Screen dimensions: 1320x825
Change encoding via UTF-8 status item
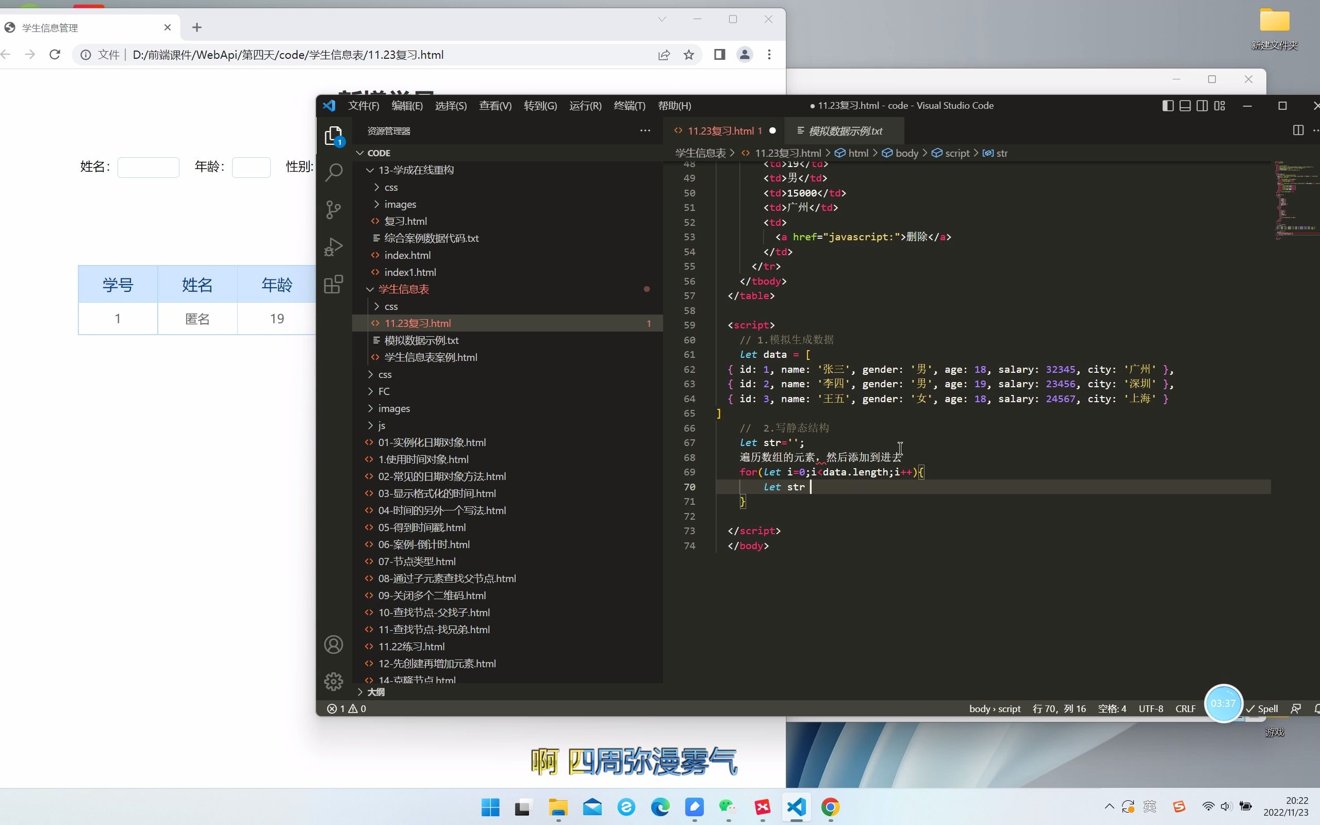1150,708
